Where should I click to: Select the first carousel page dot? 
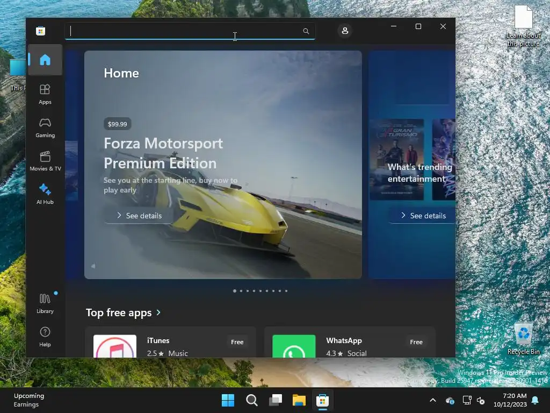(235, 291)
